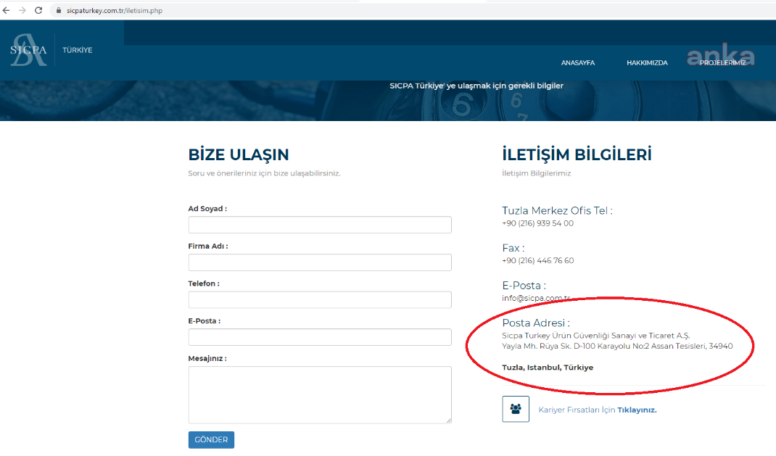
Task: Click the Tuzla office phone number
Action: [537, 223]
